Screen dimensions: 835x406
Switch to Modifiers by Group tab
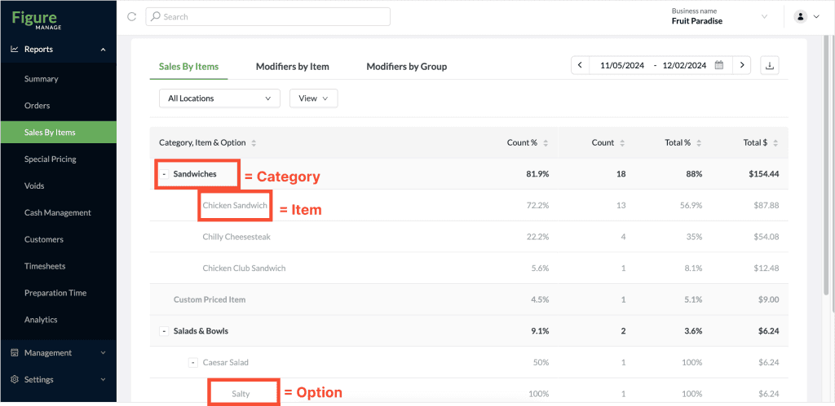[406, 67]
